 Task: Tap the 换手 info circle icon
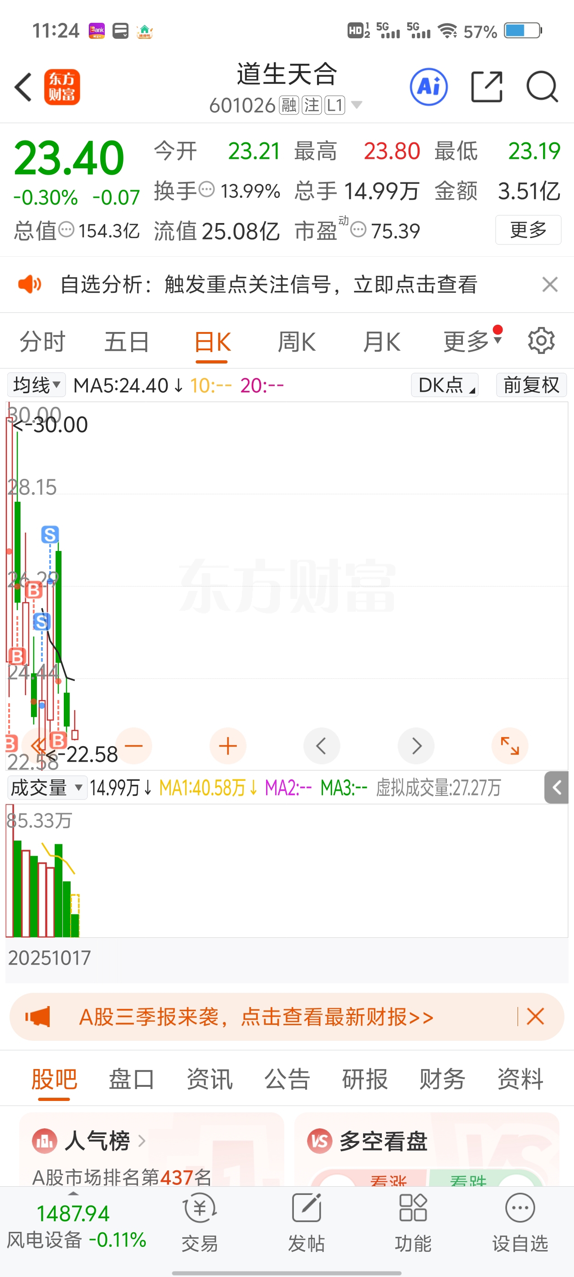click(x=206, y=189)
